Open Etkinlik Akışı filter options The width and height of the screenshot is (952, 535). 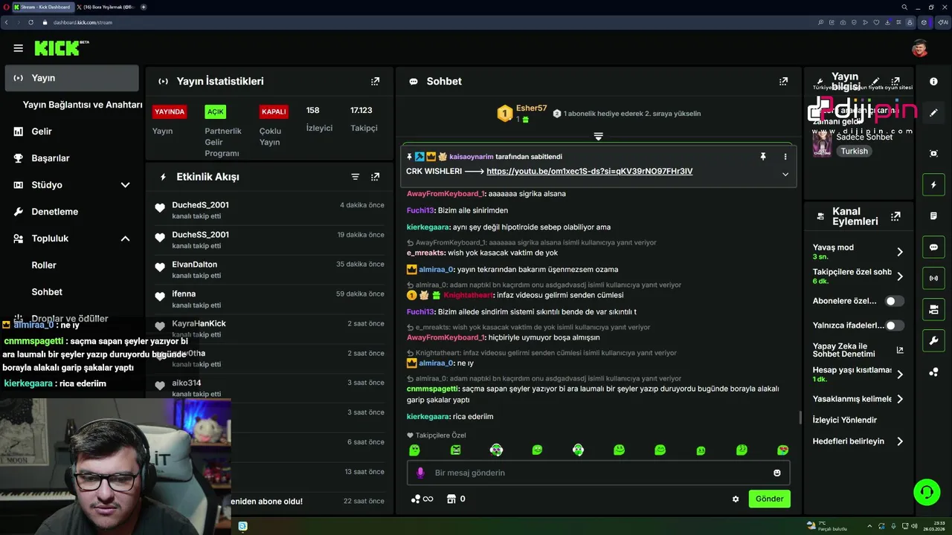pos(356,177)
